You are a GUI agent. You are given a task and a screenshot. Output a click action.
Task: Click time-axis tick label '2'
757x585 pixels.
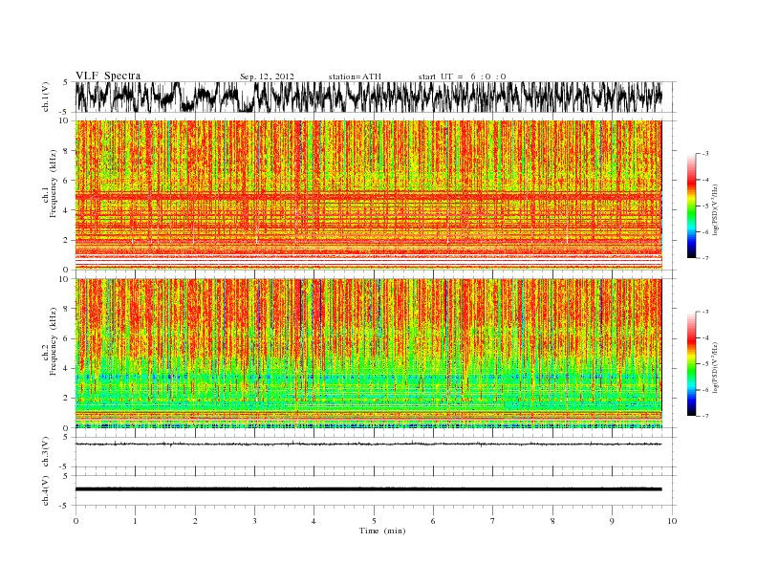point(195,521)
